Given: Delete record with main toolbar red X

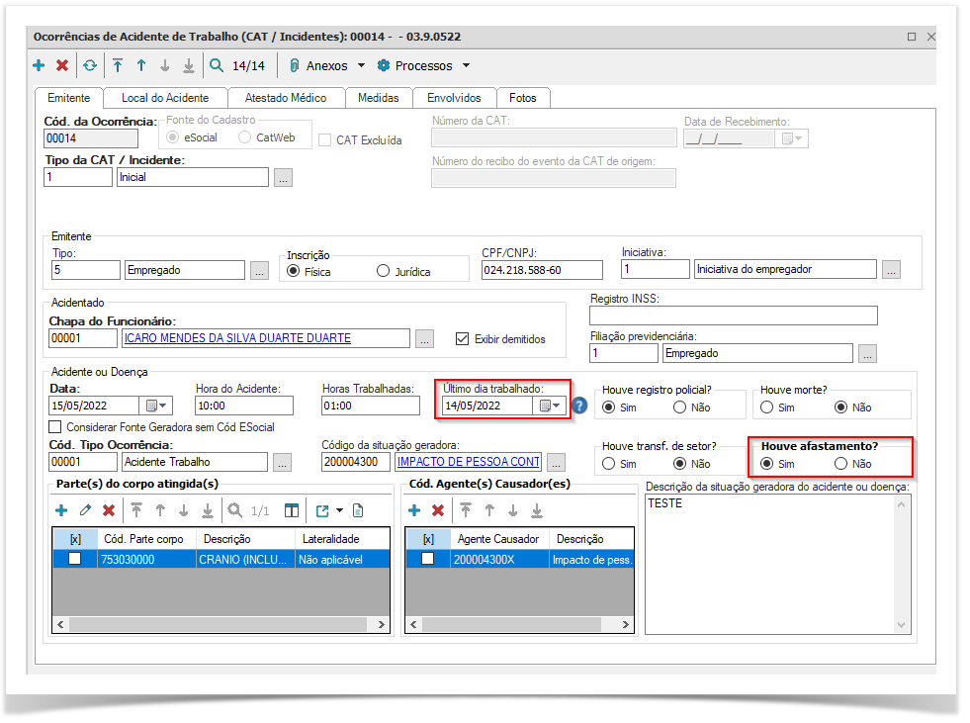Looking at the screenshot, I should (62, 65).
